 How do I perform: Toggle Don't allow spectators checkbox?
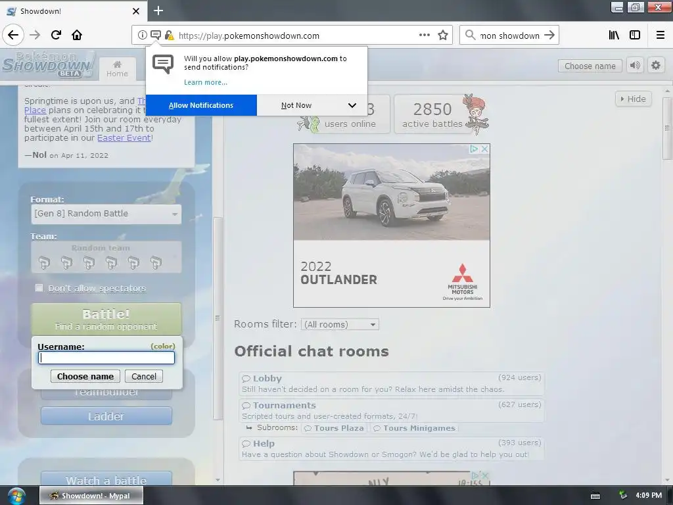[39, 288]
